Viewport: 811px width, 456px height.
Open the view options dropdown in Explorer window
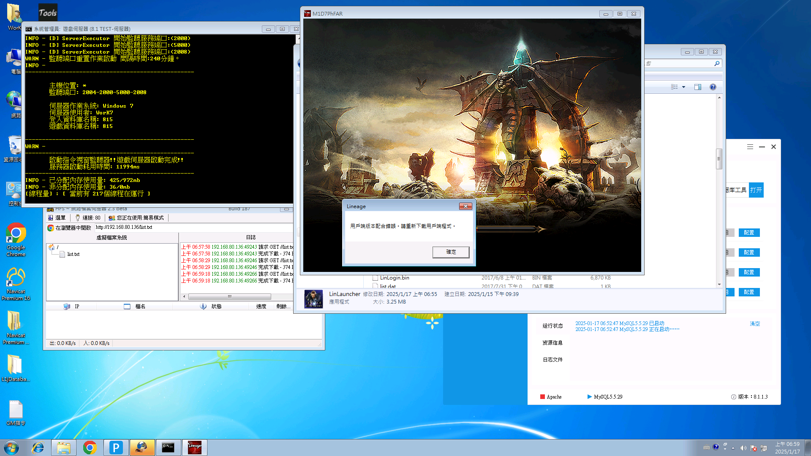[x=684, y=87]
